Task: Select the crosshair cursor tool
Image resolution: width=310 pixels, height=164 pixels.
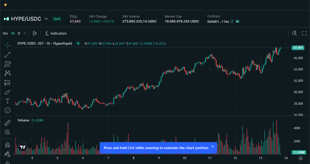Action: tap(7, 46)
